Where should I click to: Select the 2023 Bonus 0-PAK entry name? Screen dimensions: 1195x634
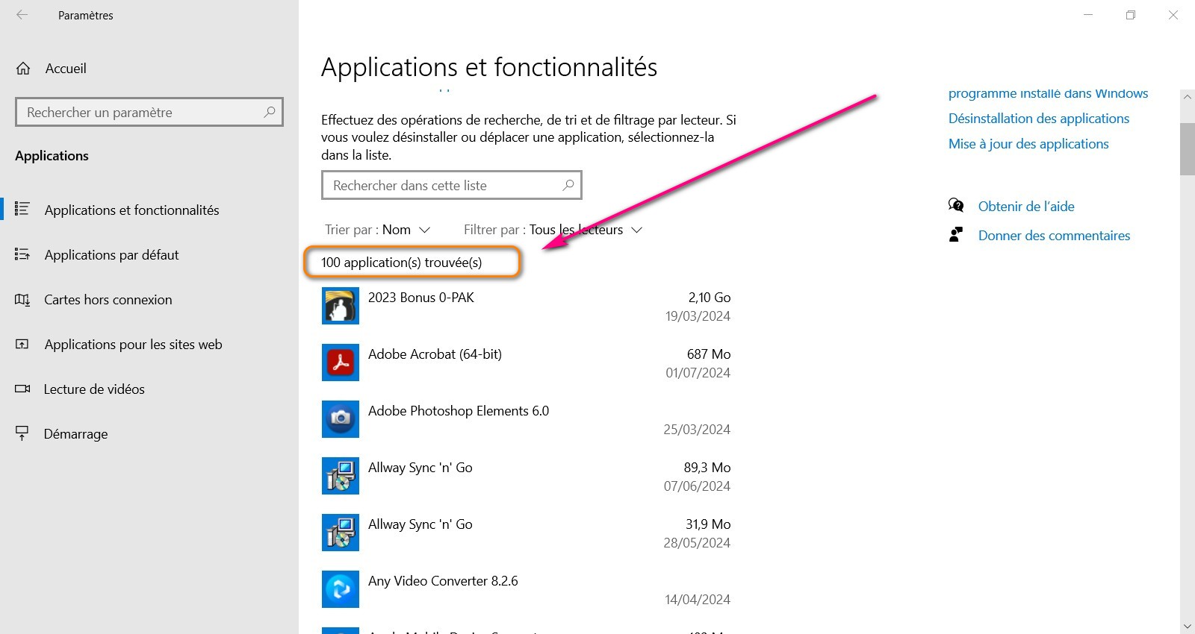click(x=421, y=298)
